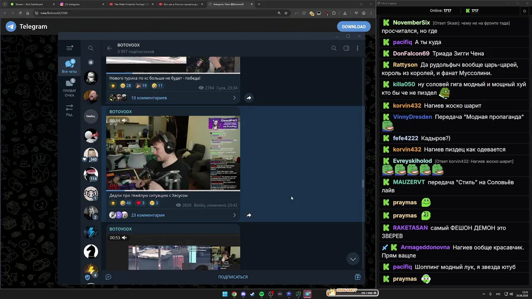532x299 pixels.
Task: Go to browser home page
Action: click(x=28, y=13)
